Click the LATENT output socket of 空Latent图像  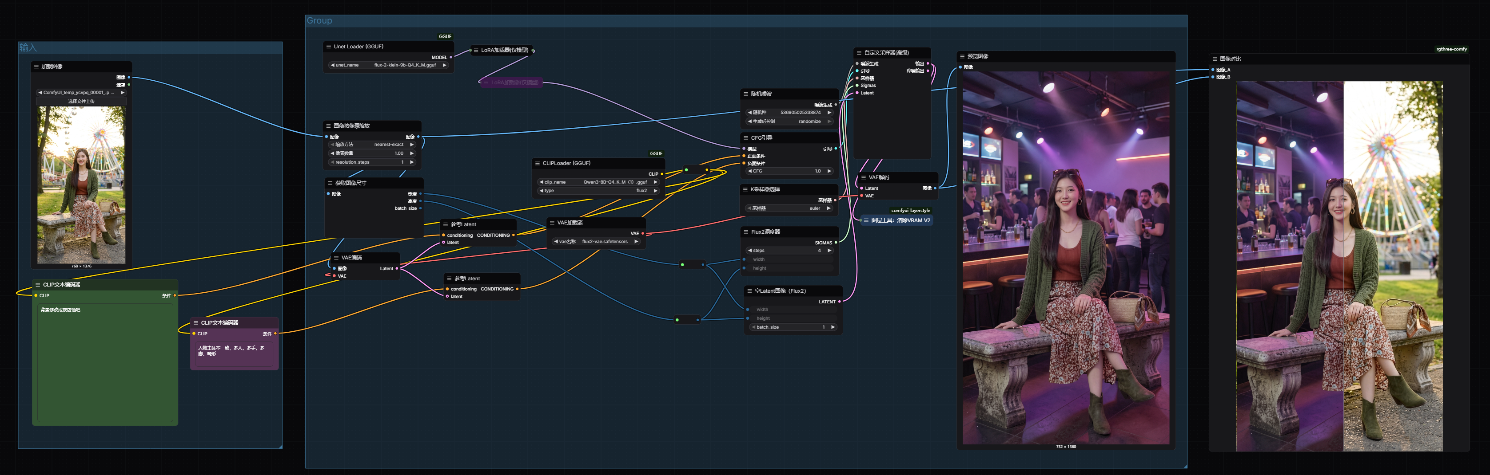(x=839, y=301)
